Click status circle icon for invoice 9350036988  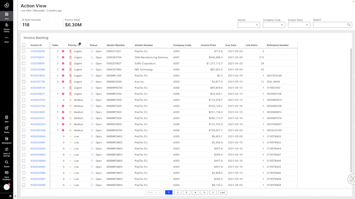point(92,185)
